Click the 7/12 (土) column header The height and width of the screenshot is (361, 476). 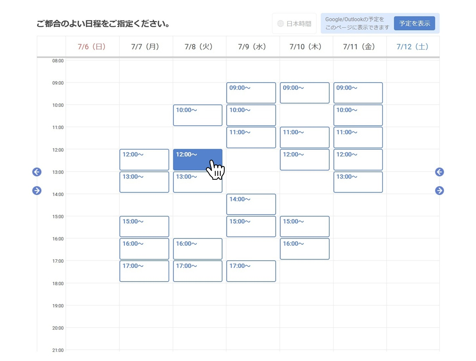click(412, 46)
